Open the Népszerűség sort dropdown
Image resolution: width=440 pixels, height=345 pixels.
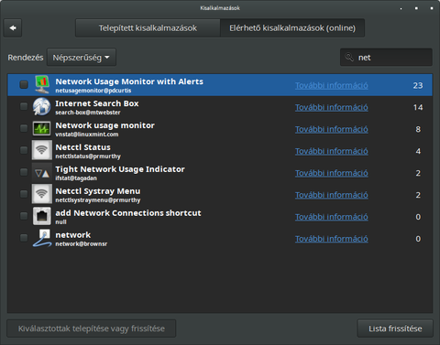pyautogui.click(x=82, y=58)
